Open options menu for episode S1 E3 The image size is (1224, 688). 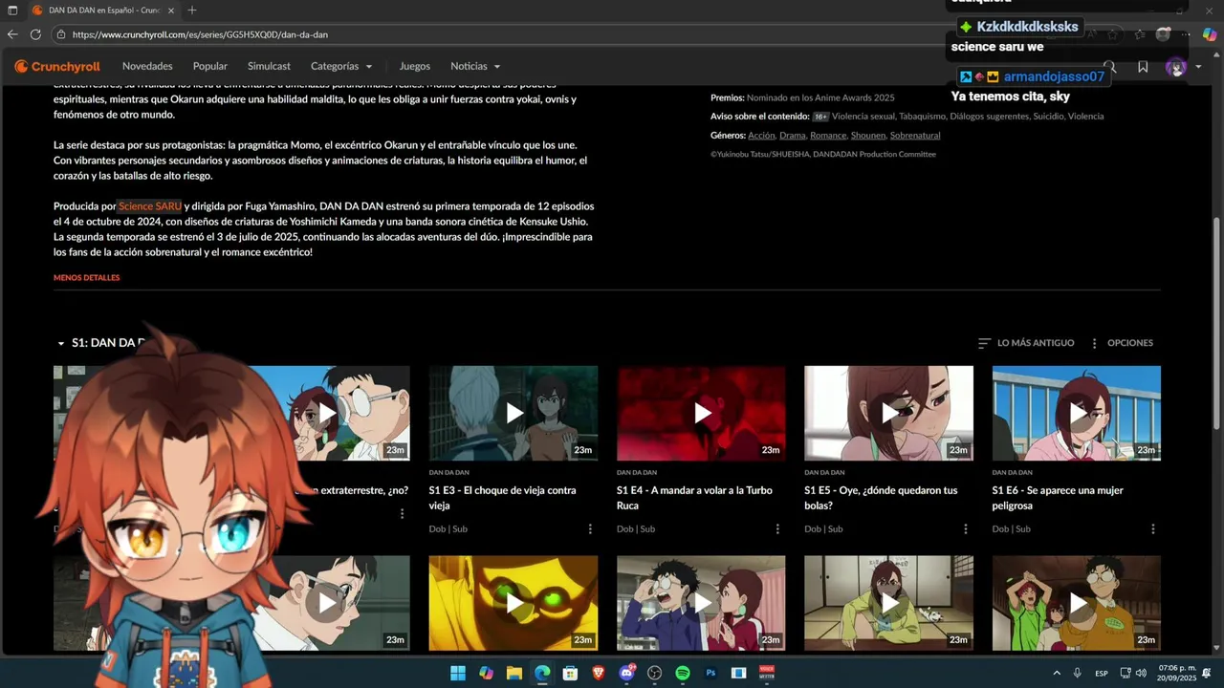point(590,528)
